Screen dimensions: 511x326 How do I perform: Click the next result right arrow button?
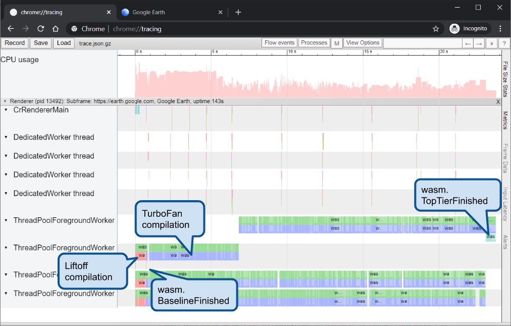[x=479, y=43]
